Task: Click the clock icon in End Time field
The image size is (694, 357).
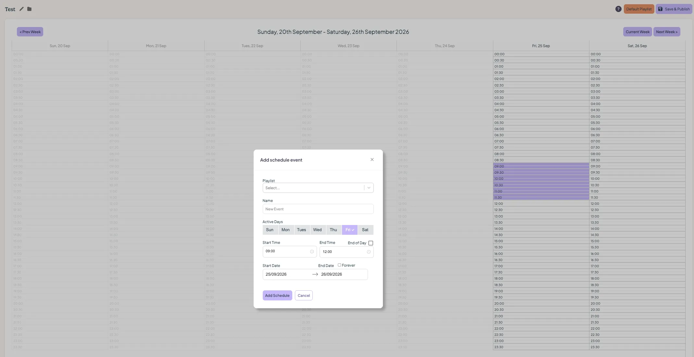Action: click(369, 252)
